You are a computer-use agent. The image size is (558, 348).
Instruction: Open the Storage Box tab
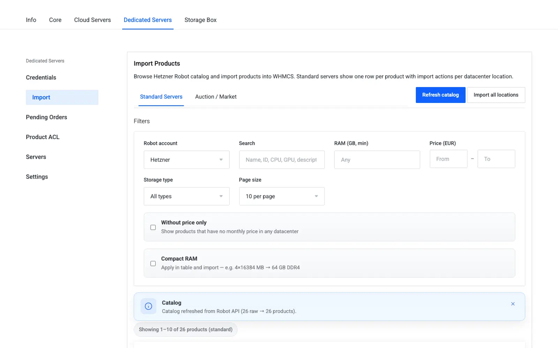click(201, 20)
